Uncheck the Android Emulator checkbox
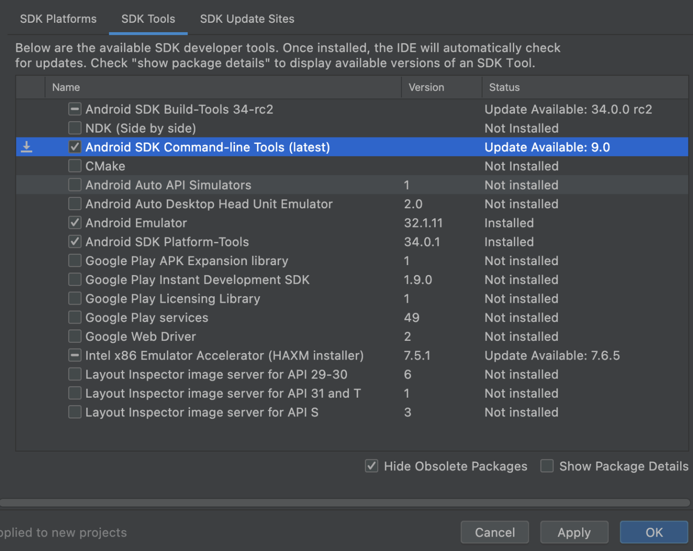 pyautogui.click(x=75, y=223)
